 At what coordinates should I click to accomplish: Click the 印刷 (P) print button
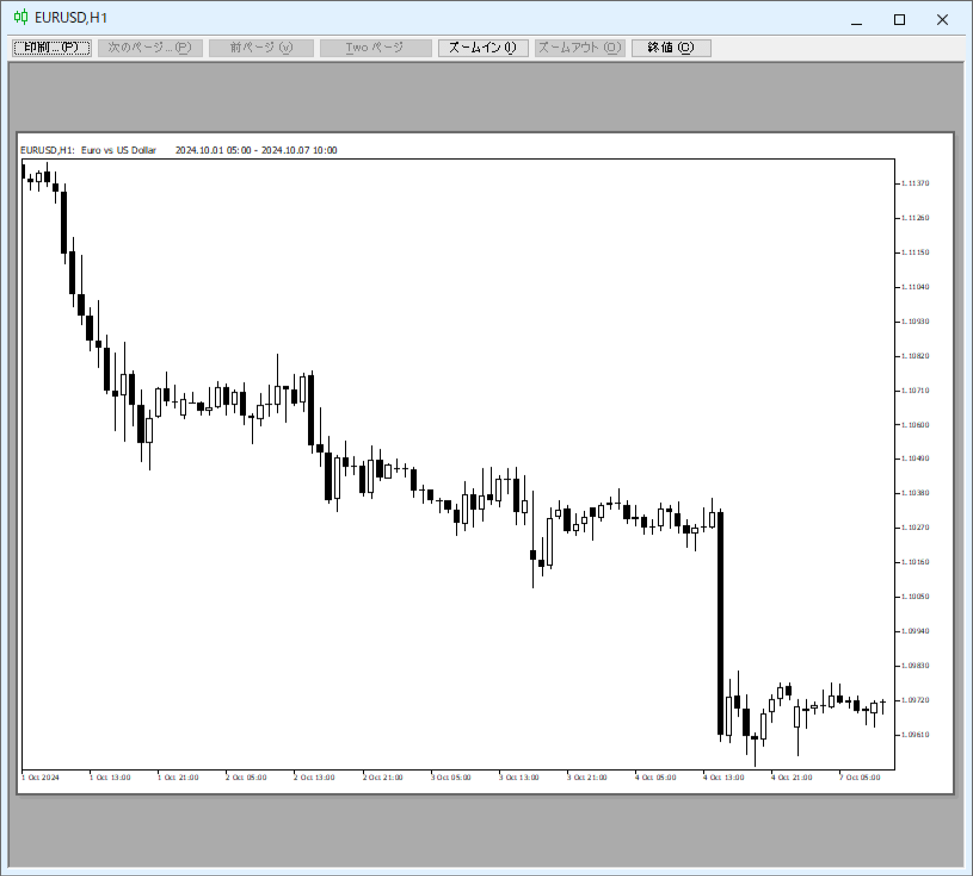52,48
